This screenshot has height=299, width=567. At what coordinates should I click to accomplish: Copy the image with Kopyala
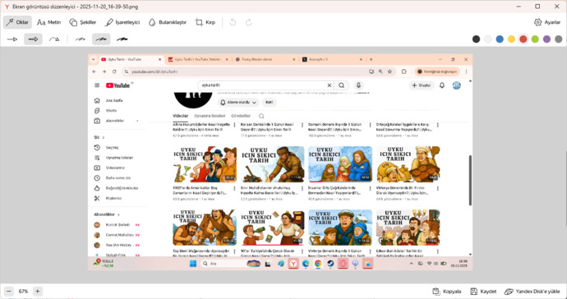pyautogui.click(x=447, y=292)
